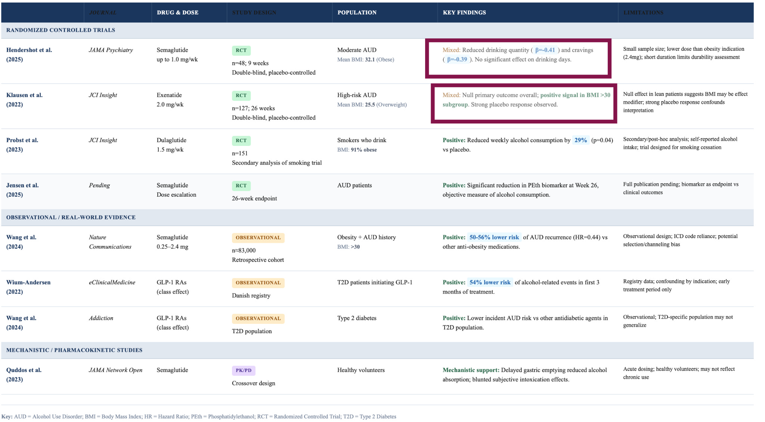
Task: Click the highlighted 54% lower risk text
Action: click(490, 282)
